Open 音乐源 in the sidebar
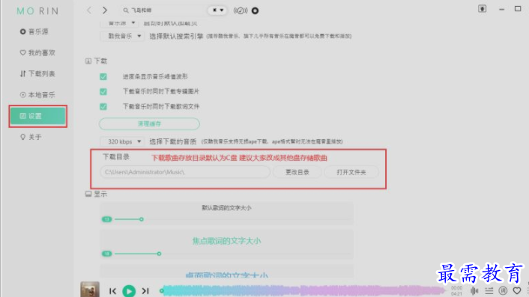Screen dimensions: 529x297 click(34, 31)
